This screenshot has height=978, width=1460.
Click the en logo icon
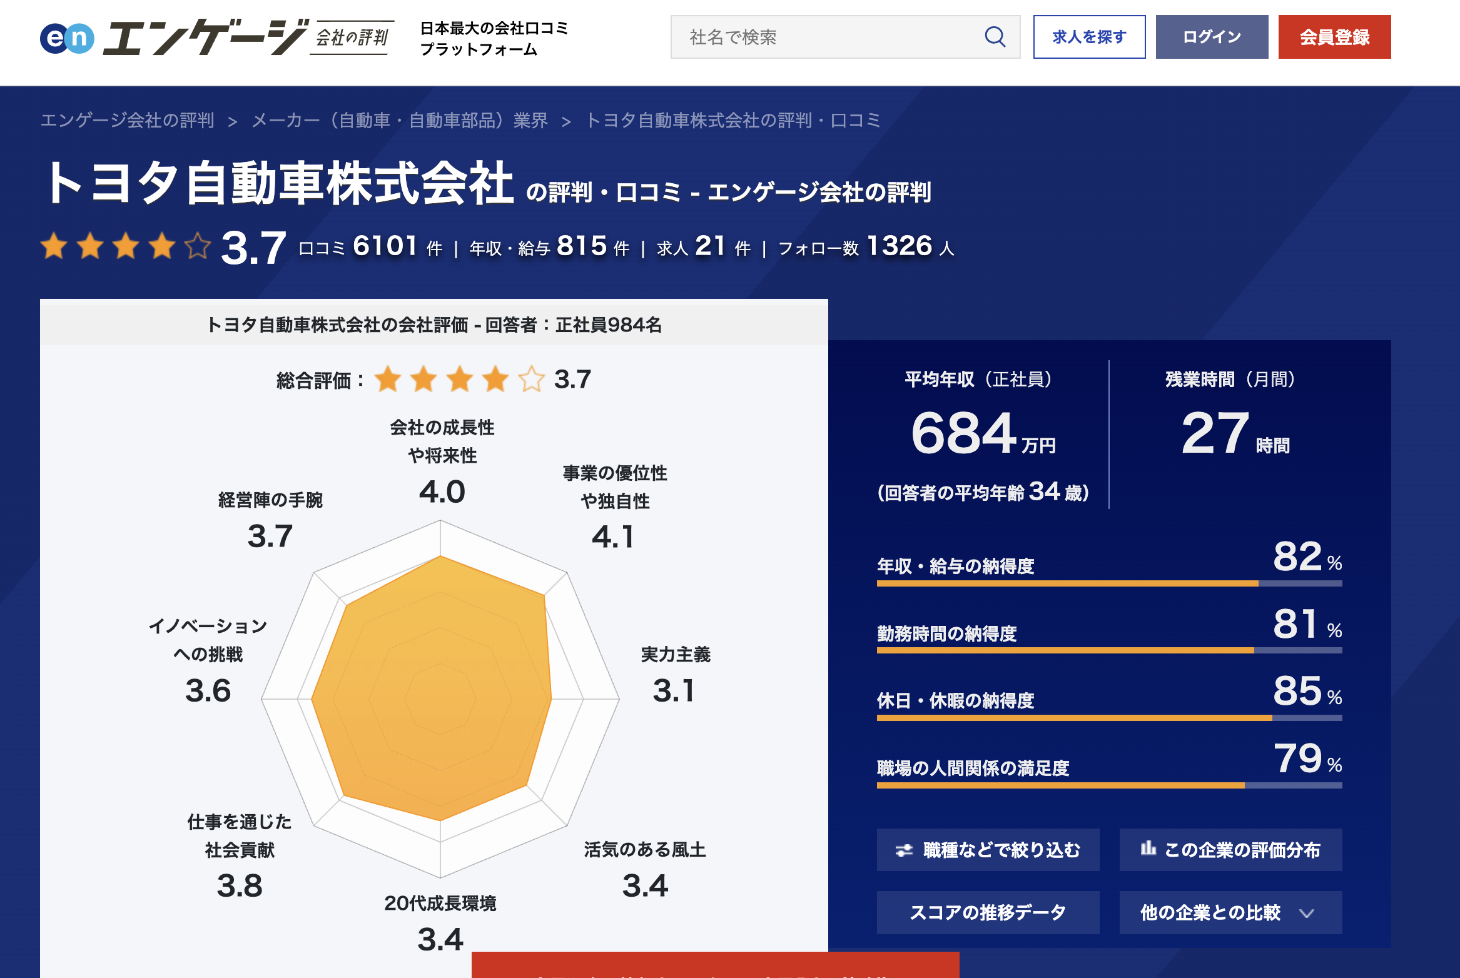pos(67,38)
